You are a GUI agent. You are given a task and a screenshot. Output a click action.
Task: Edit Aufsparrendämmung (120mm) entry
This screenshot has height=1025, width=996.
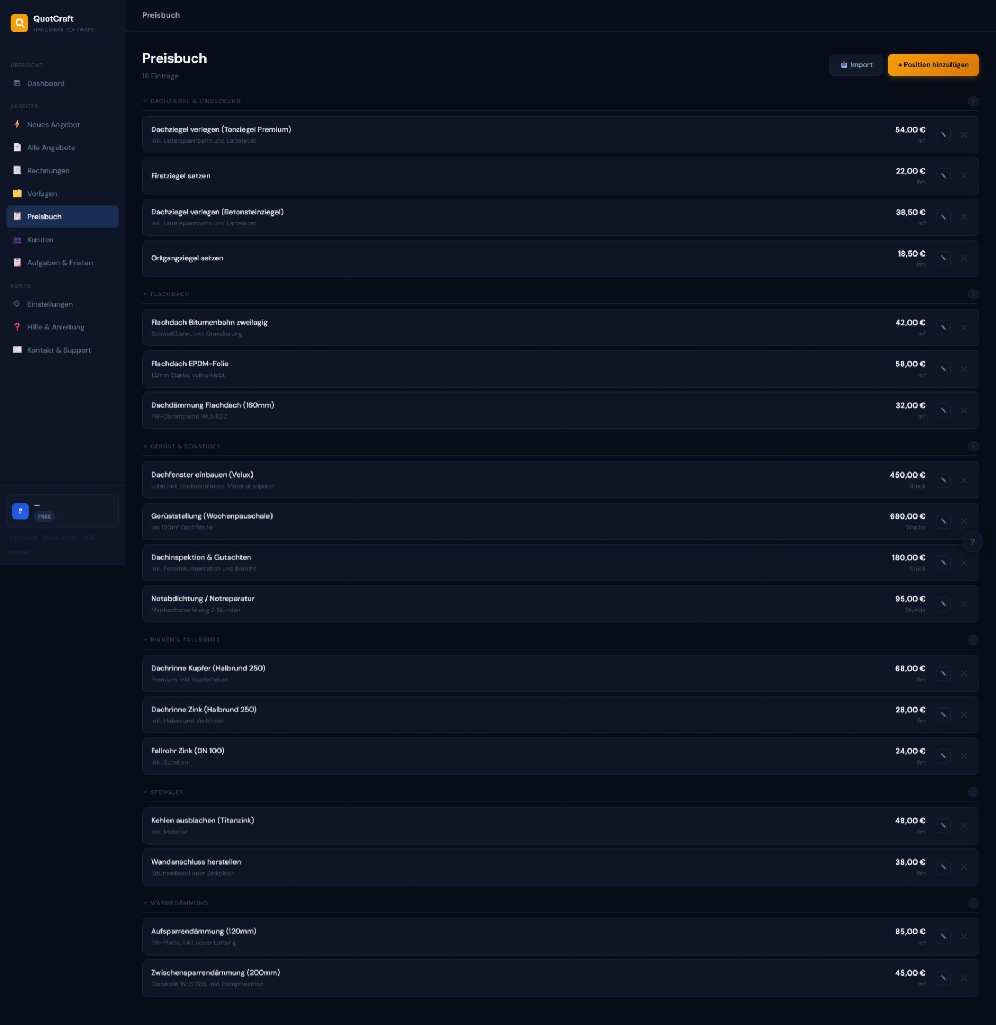(943, 936)
